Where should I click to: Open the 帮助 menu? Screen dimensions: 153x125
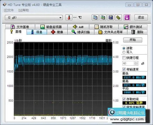point(24,10)
